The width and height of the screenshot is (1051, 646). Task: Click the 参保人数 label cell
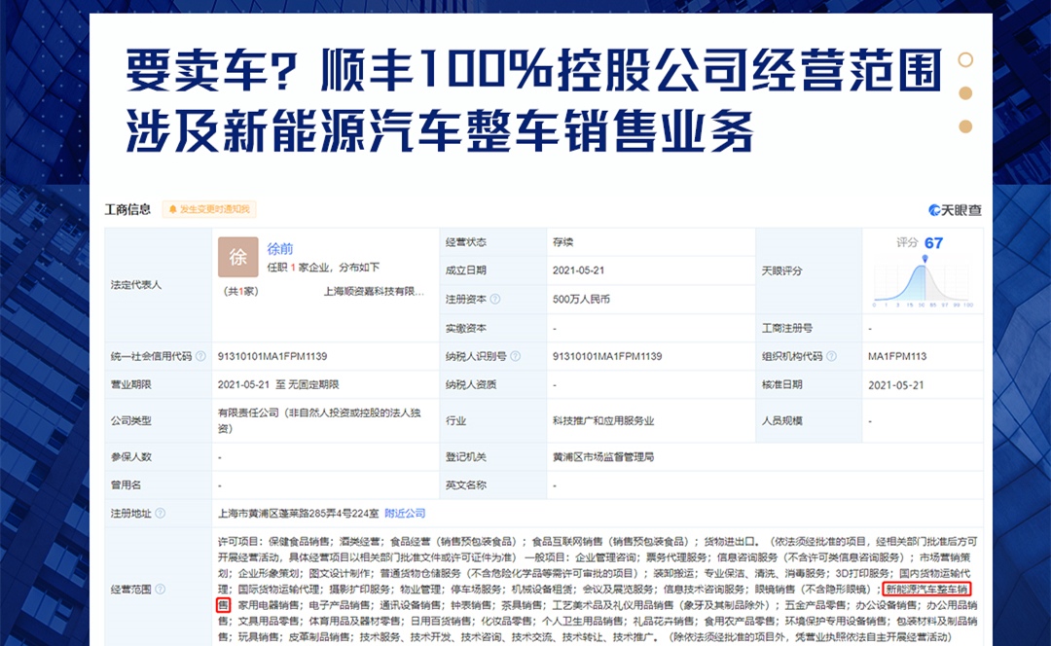[159, 457]
